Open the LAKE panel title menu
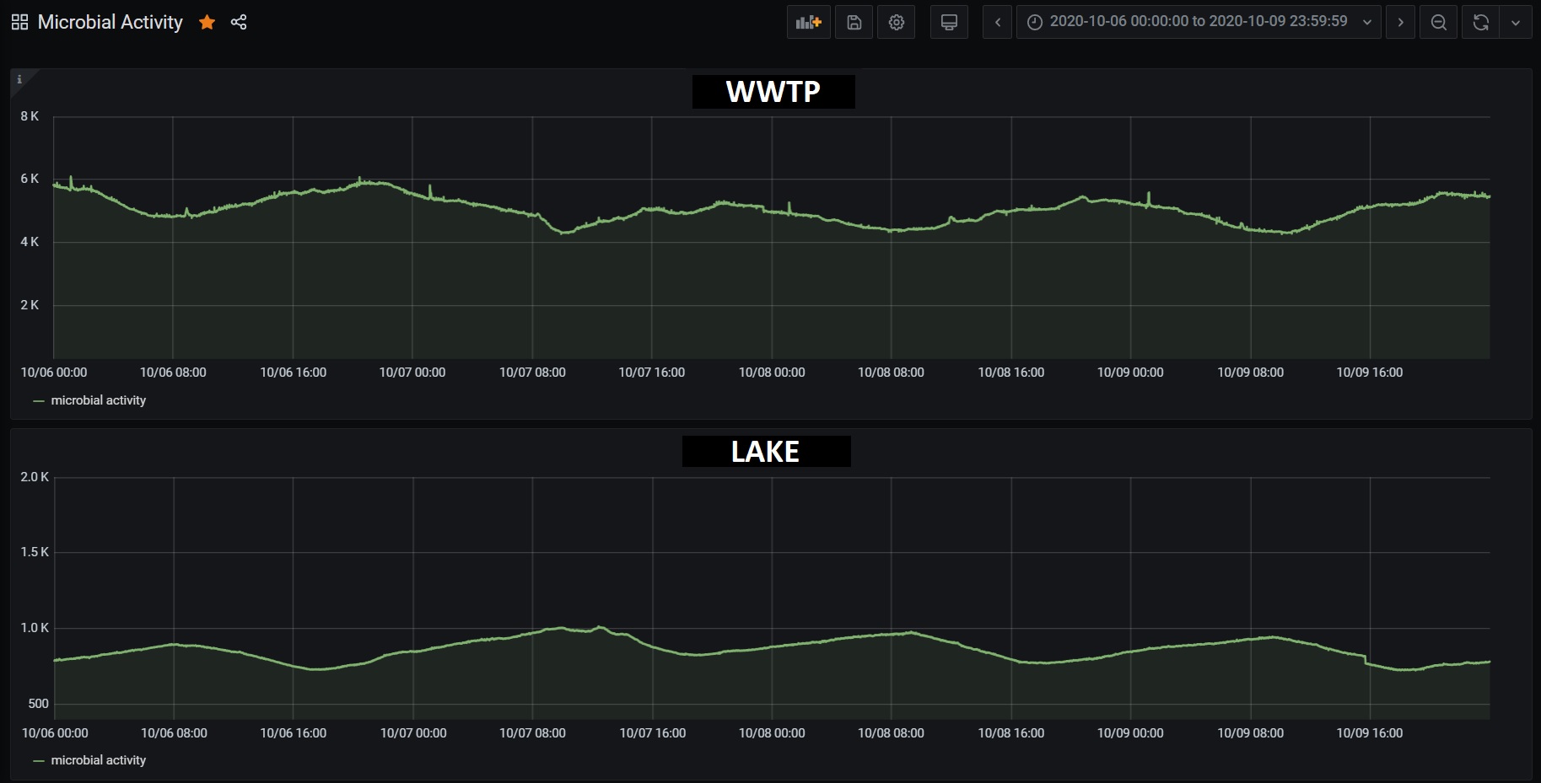 pyautogui.click(x=765, y=452)
